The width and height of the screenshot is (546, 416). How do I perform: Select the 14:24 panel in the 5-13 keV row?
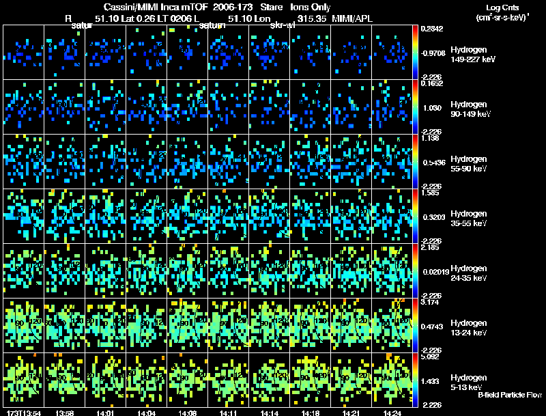(x=392, y=380)
